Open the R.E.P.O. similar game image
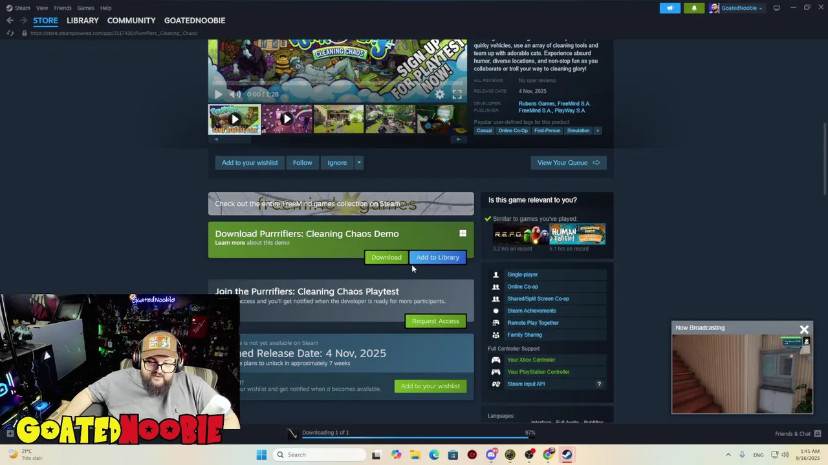828x465 pixels. point(521,234)
